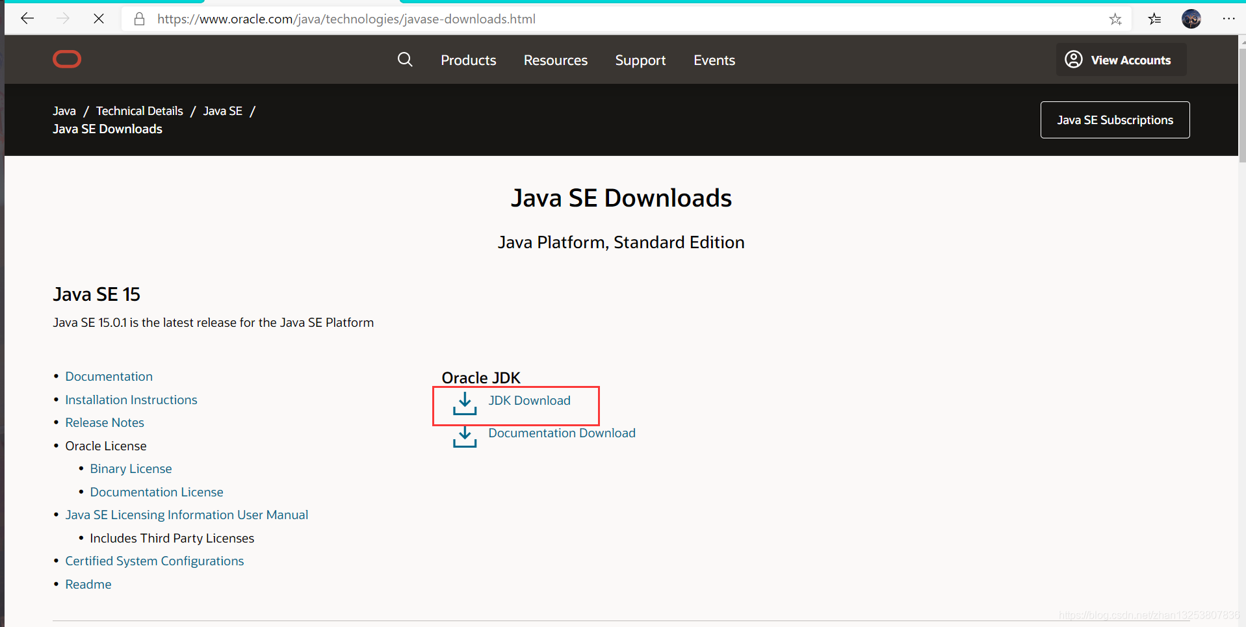Open the Resources menu

coord(556,60)
